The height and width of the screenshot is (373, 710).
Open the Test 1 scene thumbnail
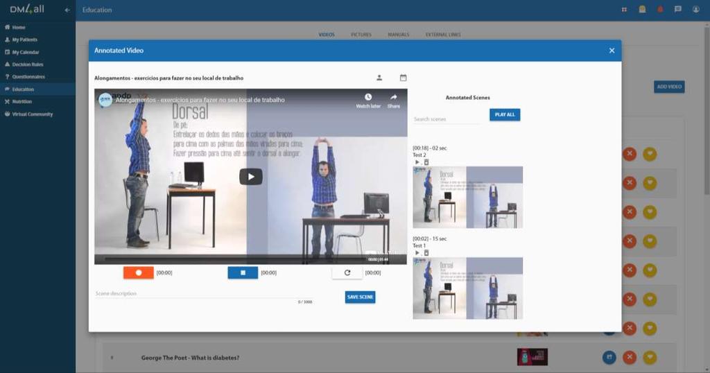pos(468,288)
